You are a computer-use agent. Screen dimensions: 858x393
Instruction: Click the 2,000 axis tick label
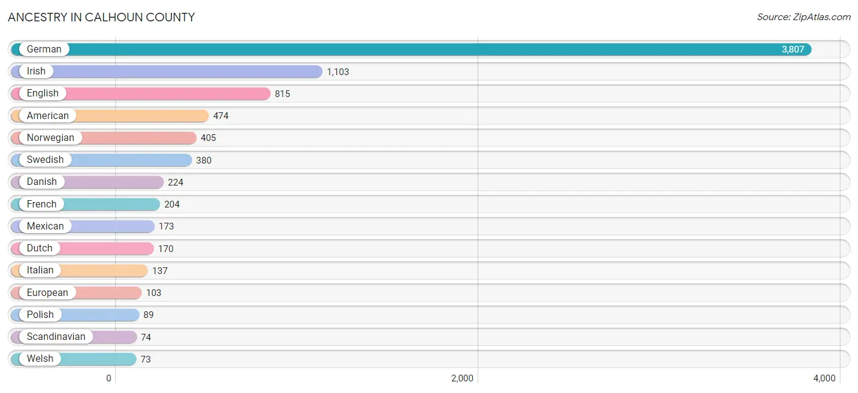[462, 378]
